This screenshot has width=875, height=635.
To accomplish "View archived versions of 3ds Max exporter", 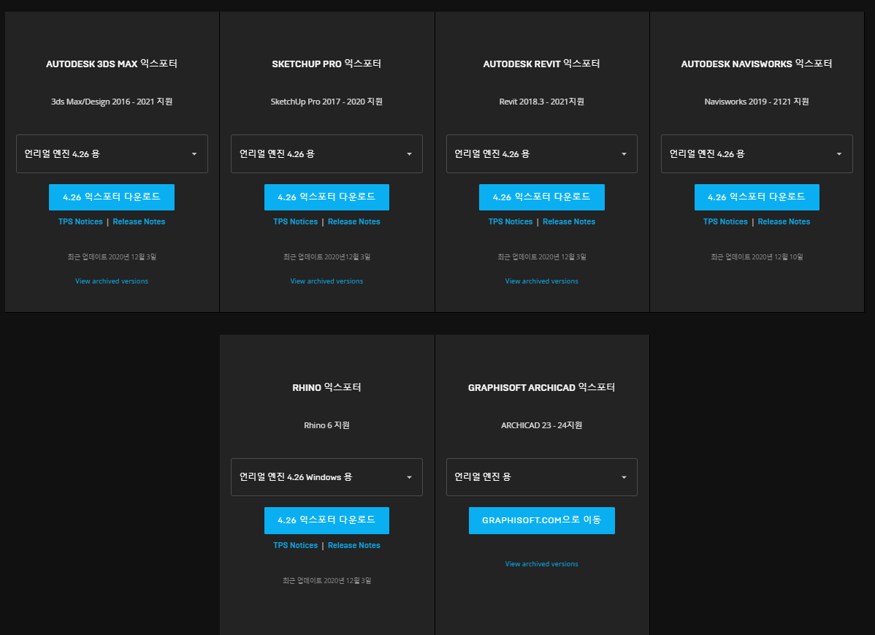I will [112, 281].
